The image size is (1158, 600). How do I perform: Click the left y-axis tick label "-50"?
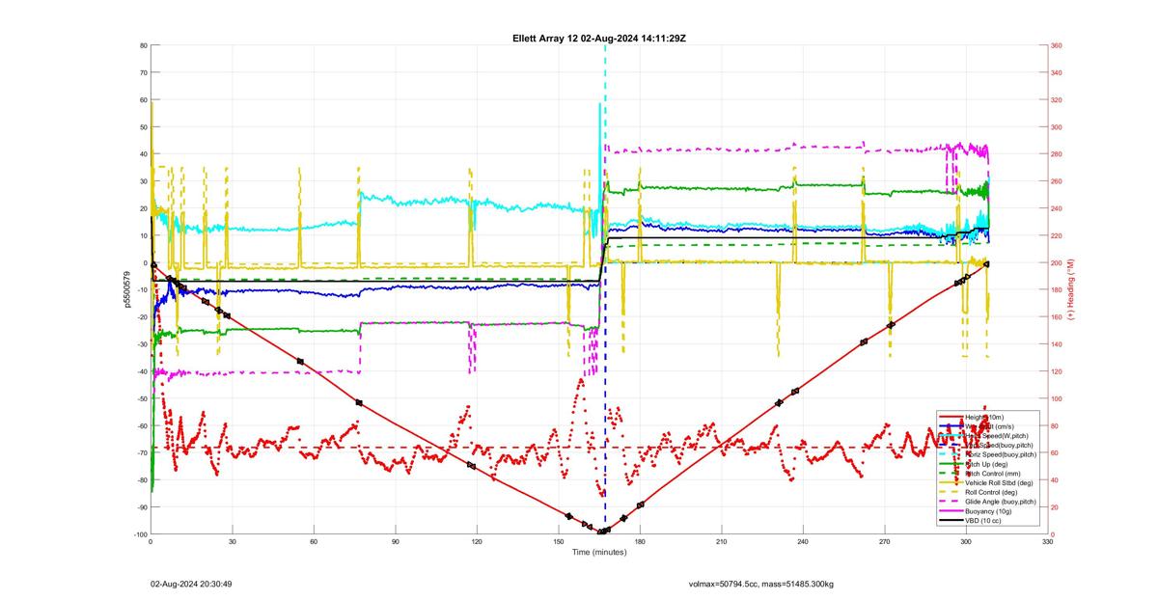(141, 398)
